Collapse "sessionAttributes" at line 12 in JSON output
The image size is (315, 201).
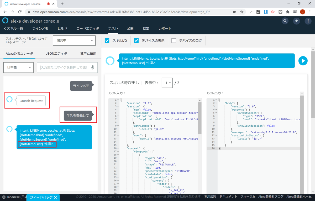[217, 135]
